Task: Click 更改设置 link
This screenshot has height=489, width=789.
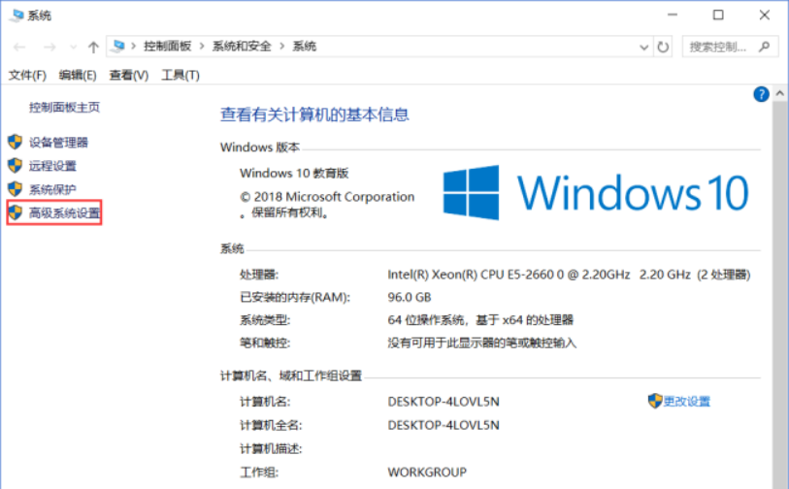Action: pyautogui.click(x=686, y=402)
